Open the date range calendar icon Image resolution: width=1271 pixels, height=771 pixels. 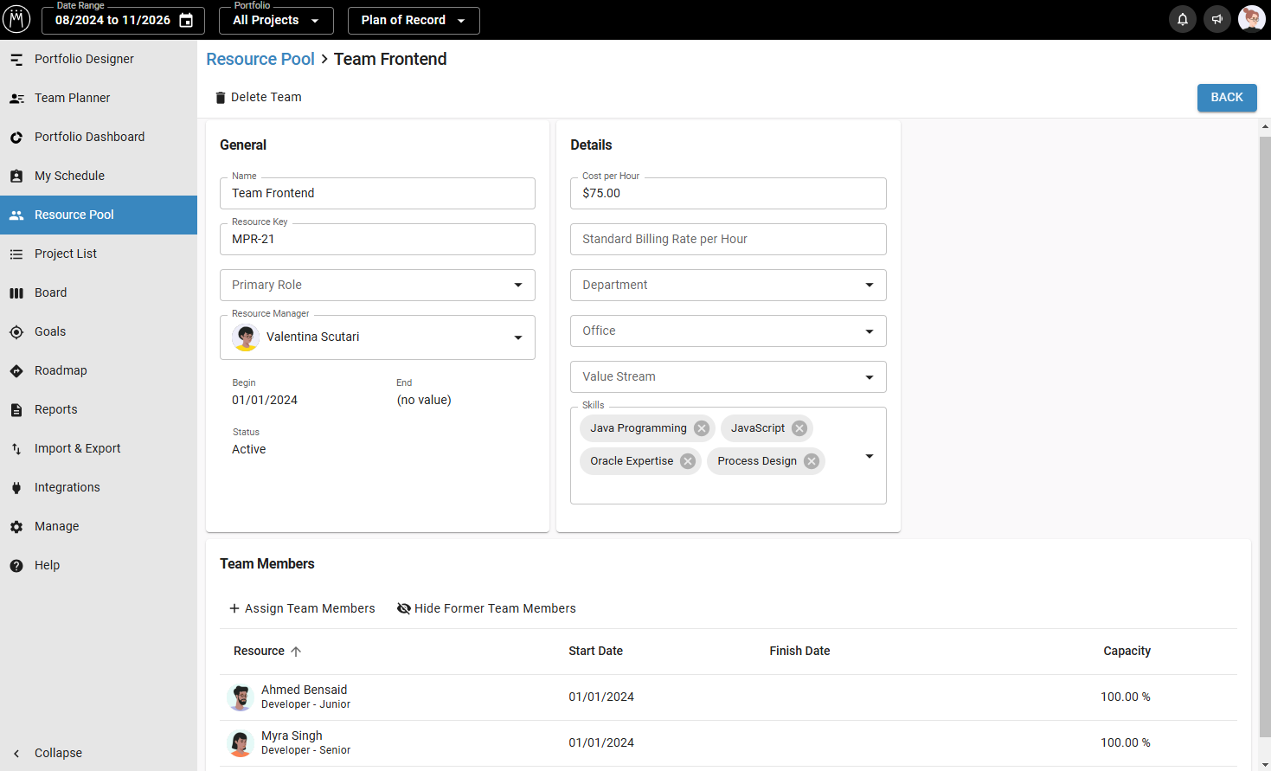pos(186,20)
